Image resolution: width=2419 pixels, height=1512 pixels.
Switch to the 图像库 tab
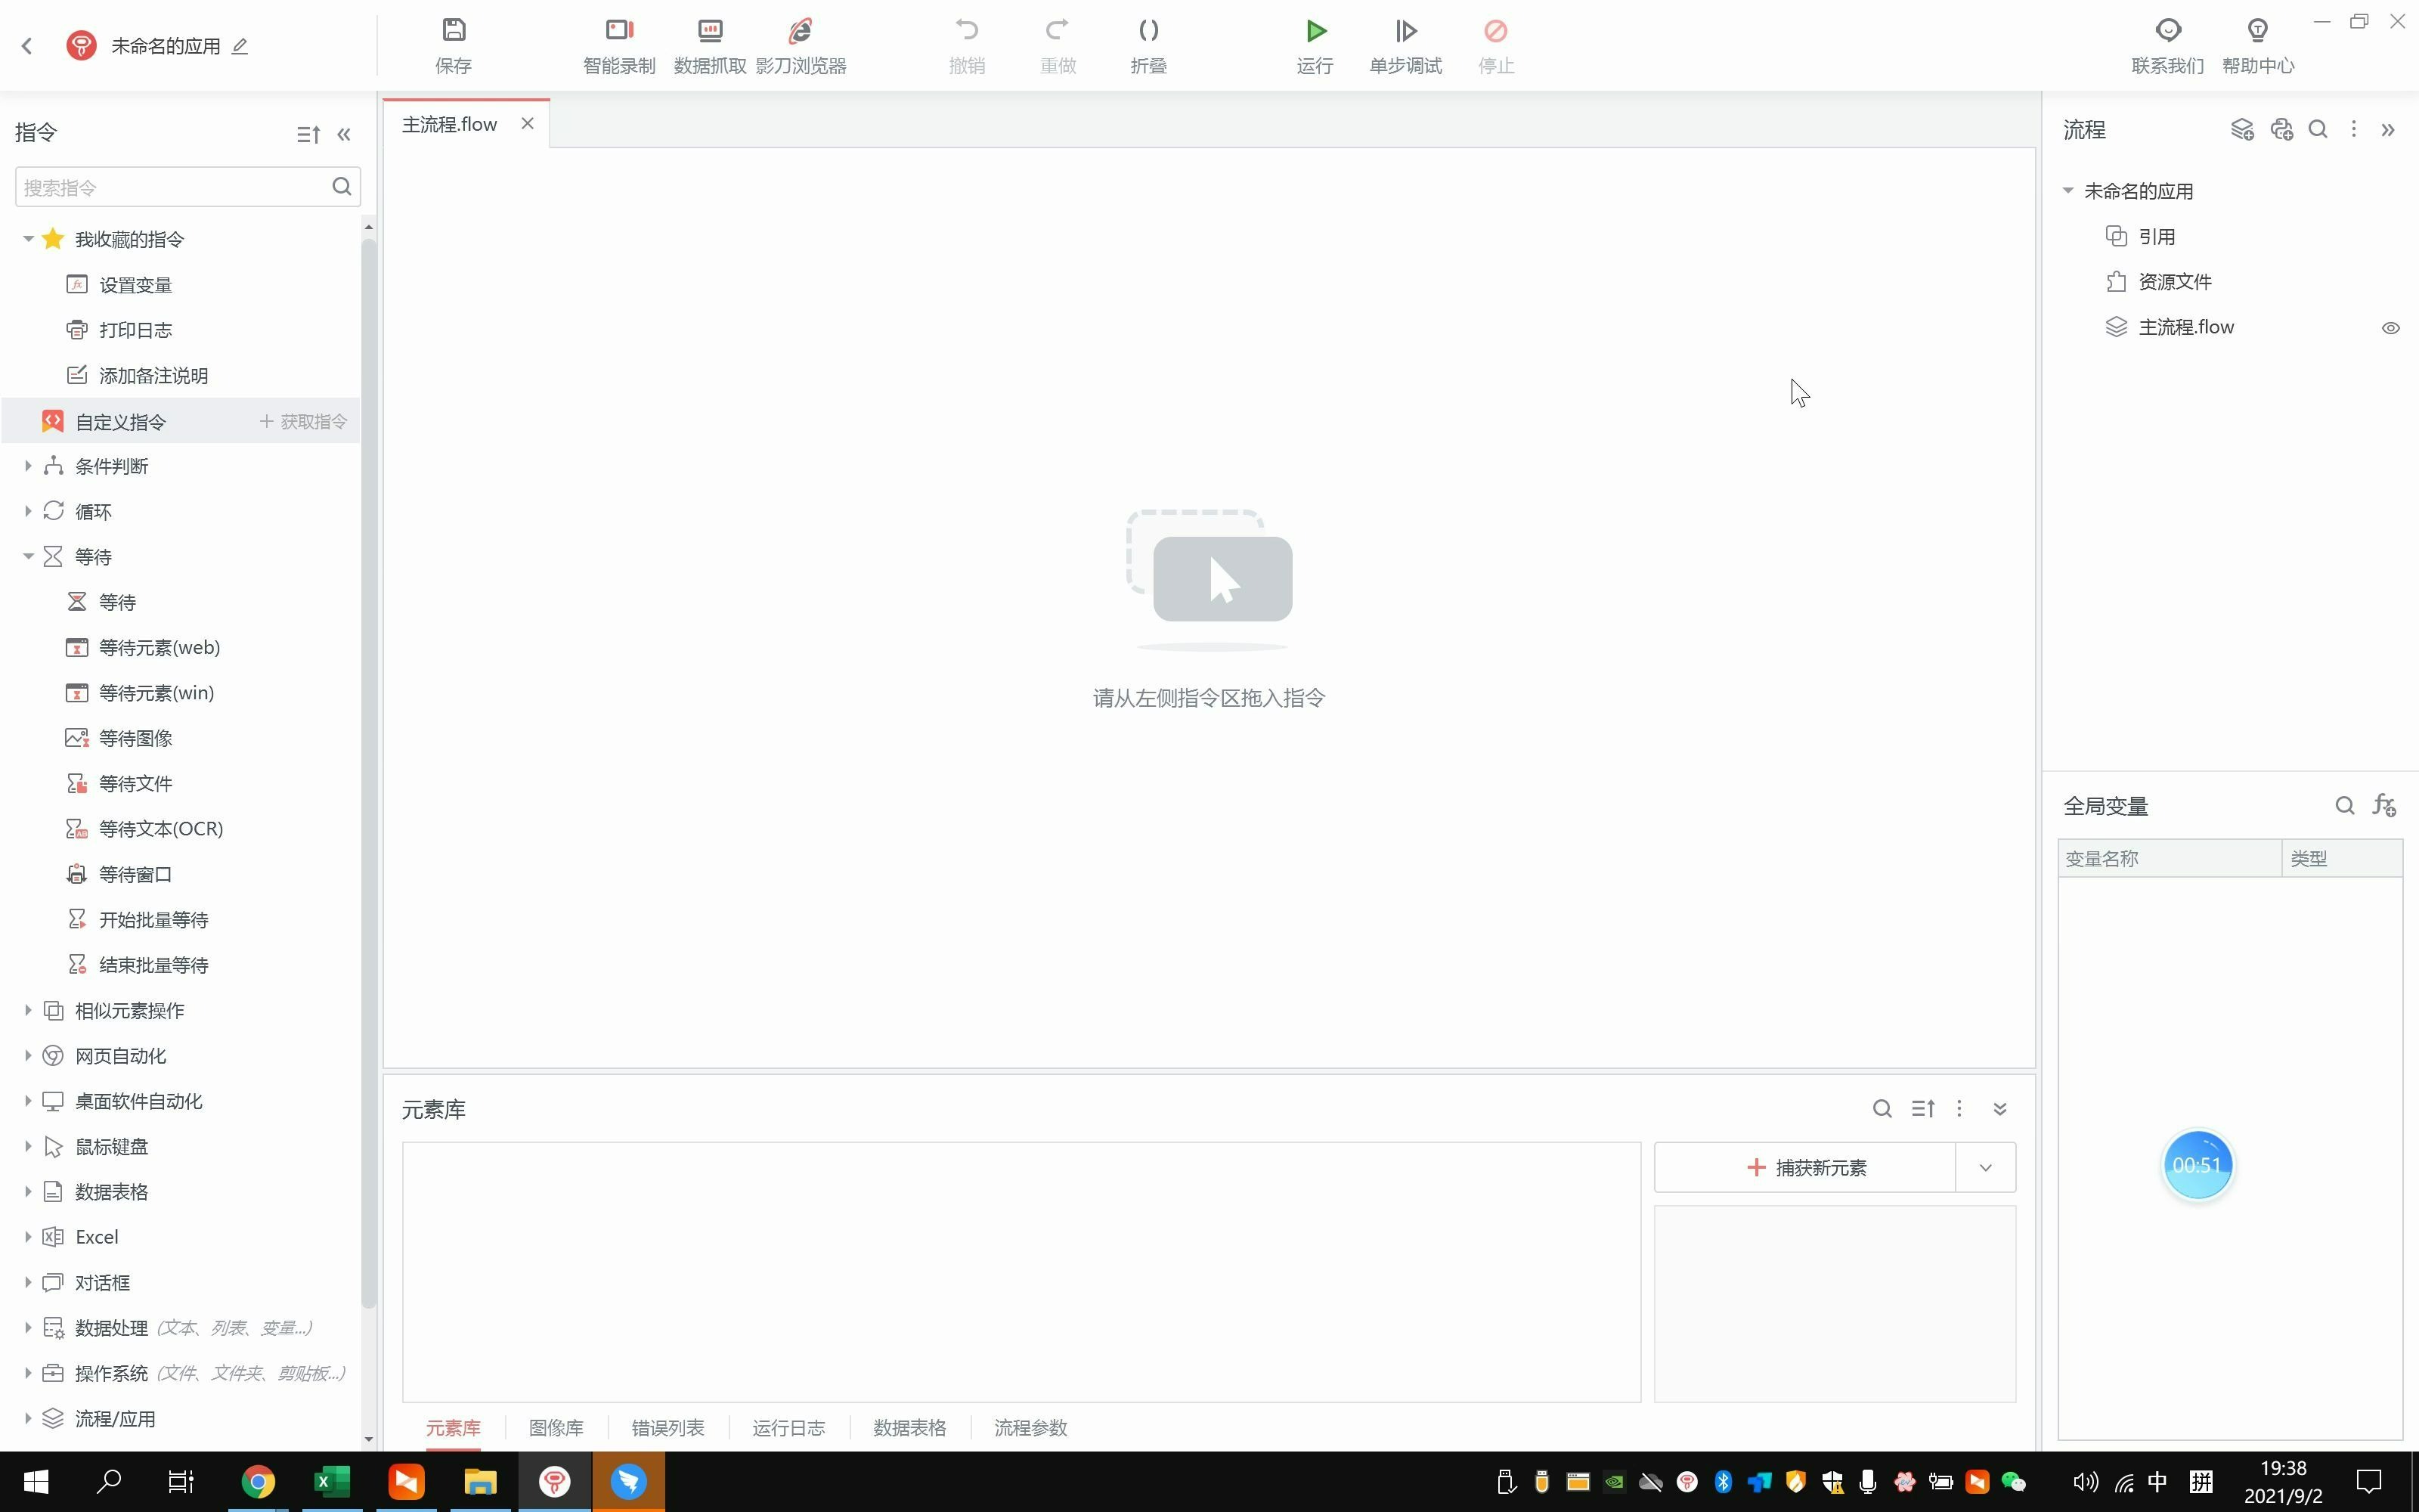tap(556, 1427)
